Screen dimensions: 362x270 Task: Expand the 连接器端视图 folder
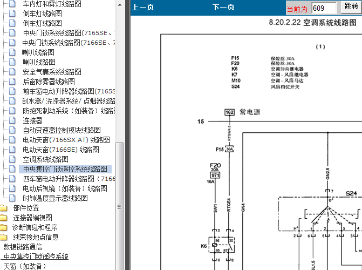point(32,218)
